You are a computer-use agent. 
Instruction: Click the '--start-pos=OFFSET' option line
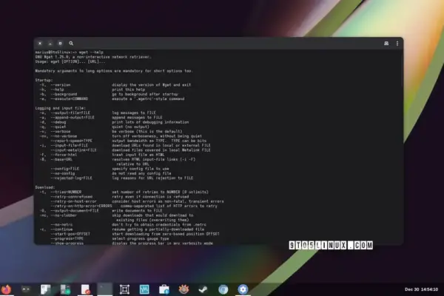[x=135, y=234]
